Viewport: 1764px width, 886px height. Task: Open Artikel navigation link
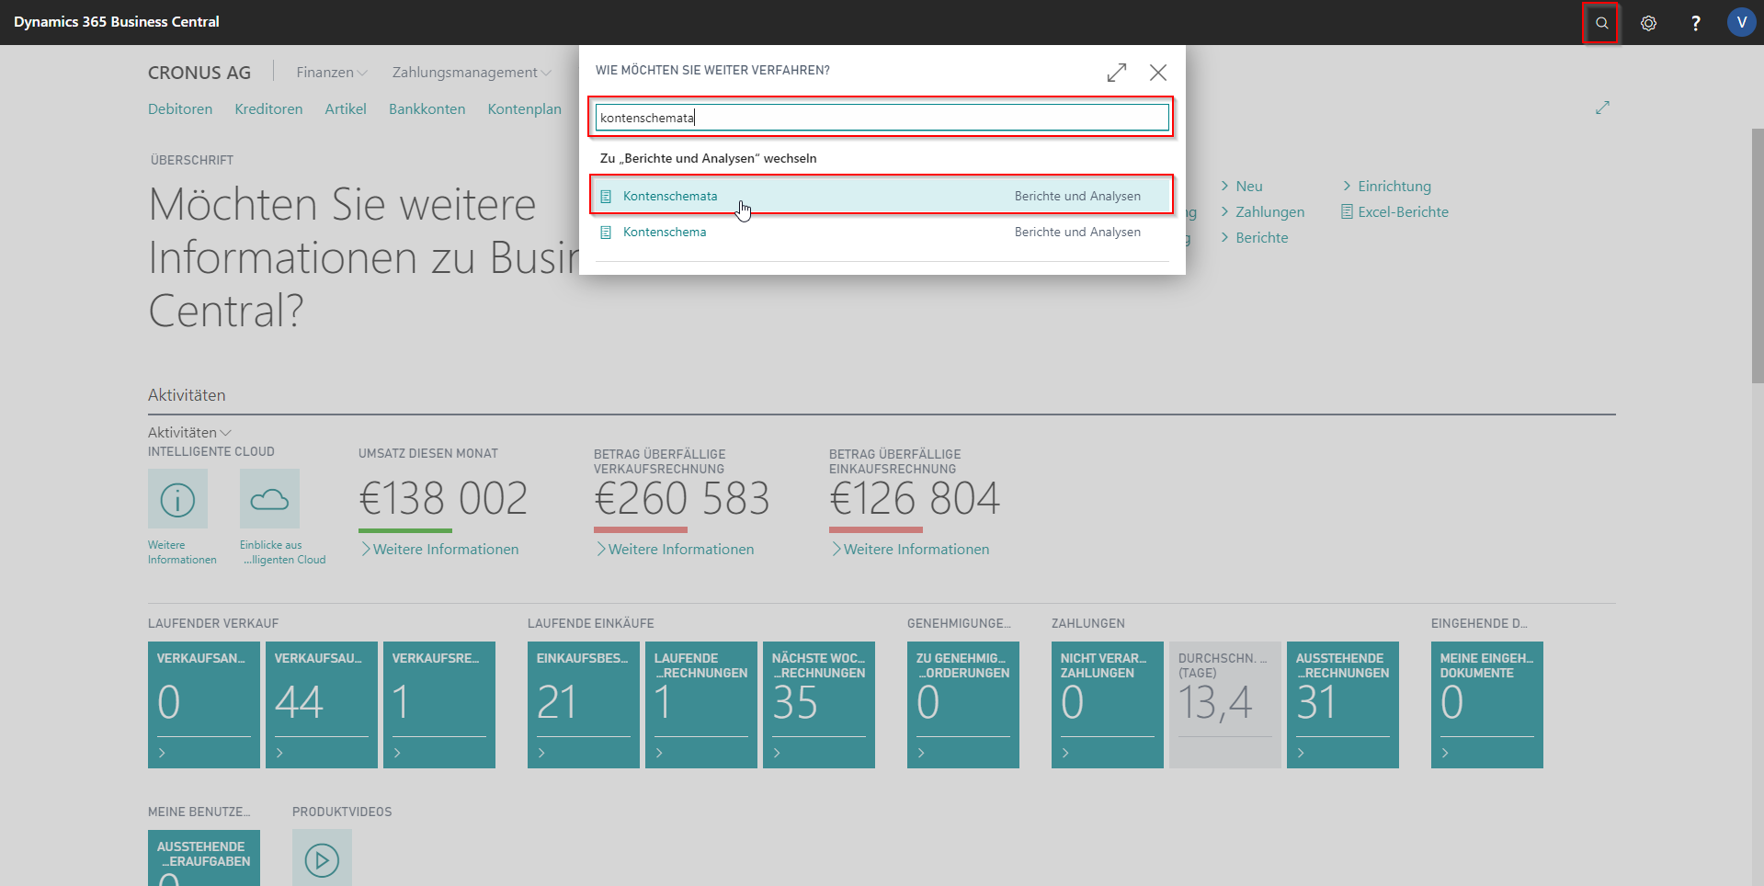346,109
